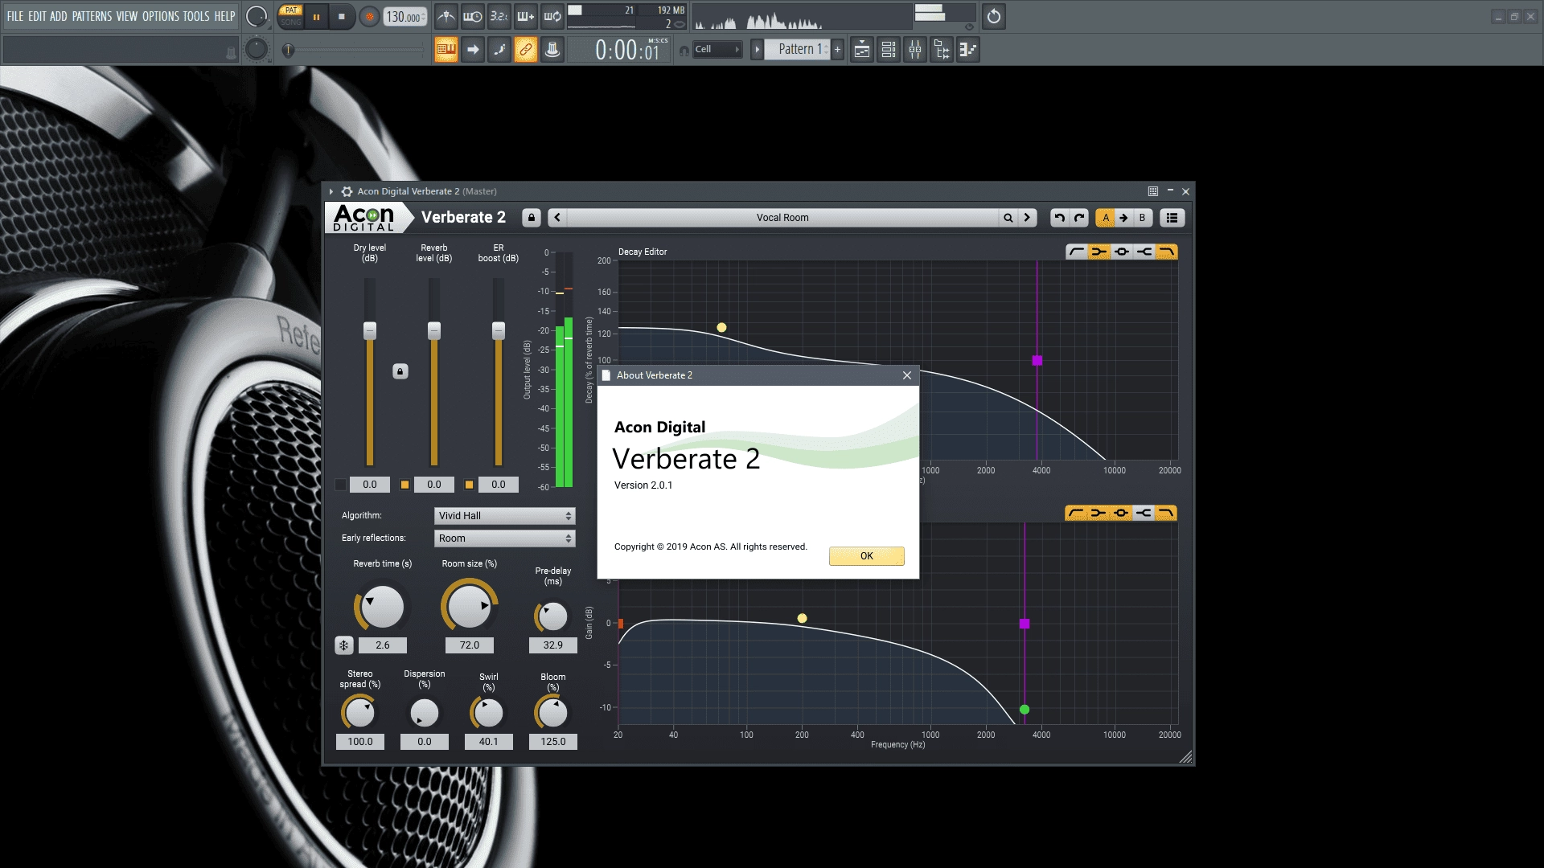The width and height of the screenshot is (1544, 868).
Task: Toggle the ER boost enable checkbox
Action: 470,485
